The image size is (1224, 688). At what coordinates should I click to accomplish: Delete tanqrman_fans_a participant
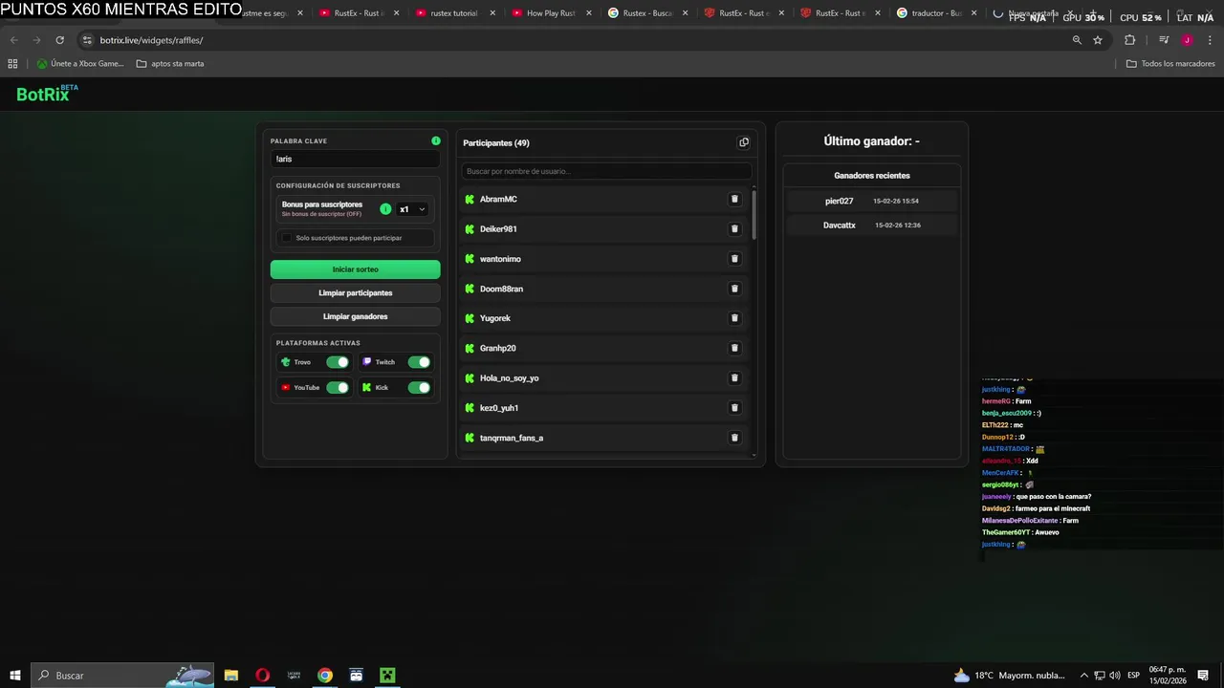[x=734, y=438]
